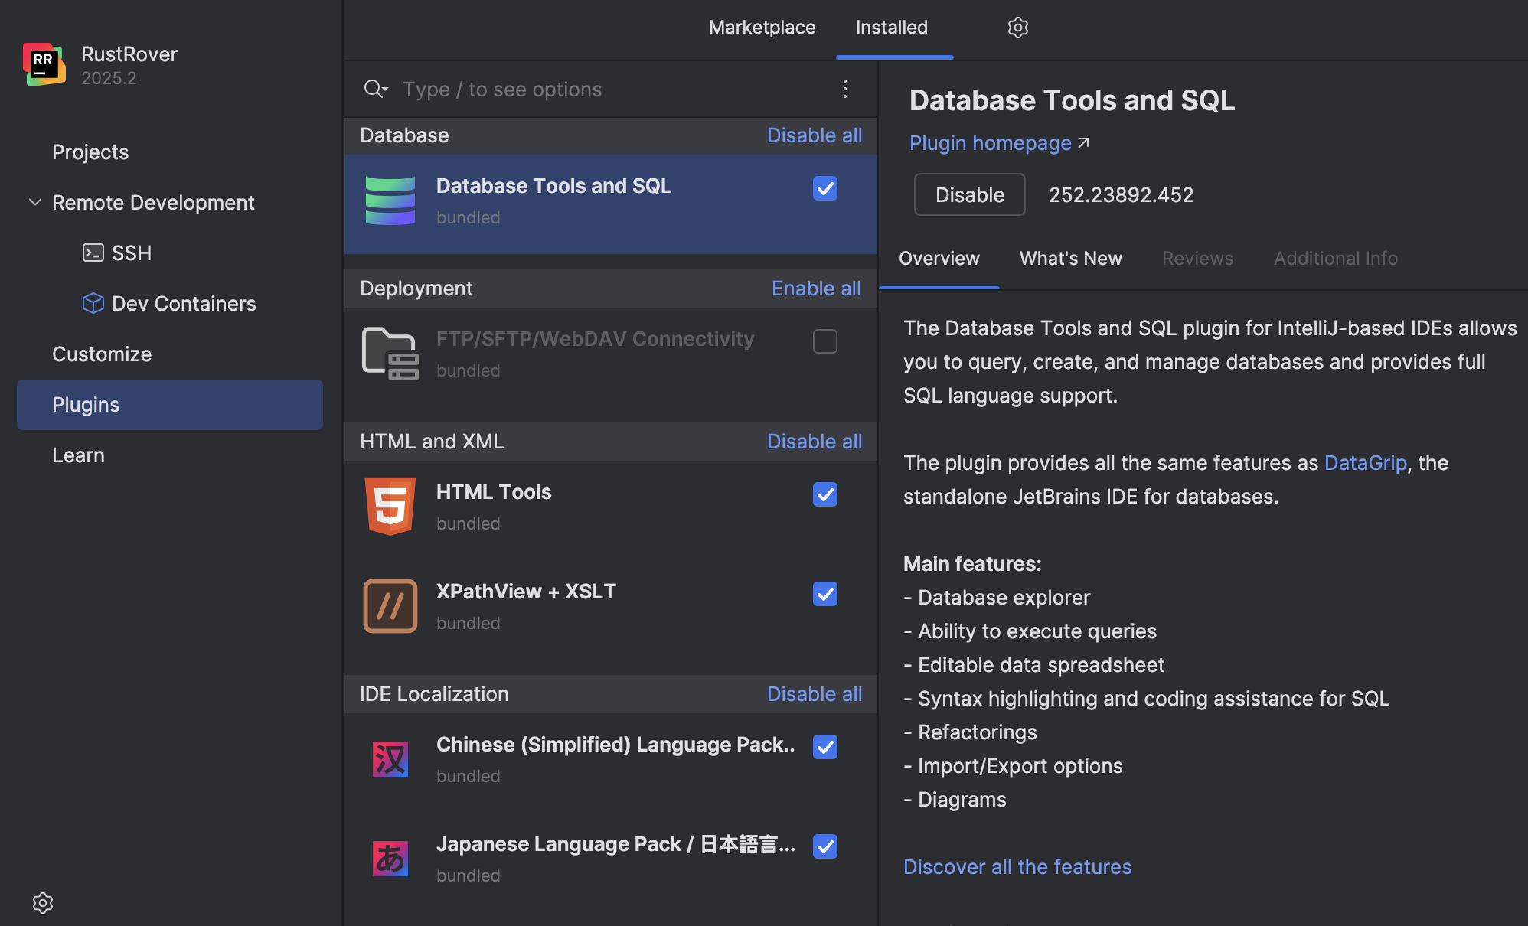Image resolution: width=1528 pixels, height=926 pixels.
Task: Open search options dropdown magnifier
Action: point(375,89)
